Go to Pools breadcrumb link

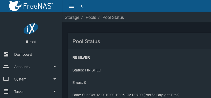tap(91, 17)
